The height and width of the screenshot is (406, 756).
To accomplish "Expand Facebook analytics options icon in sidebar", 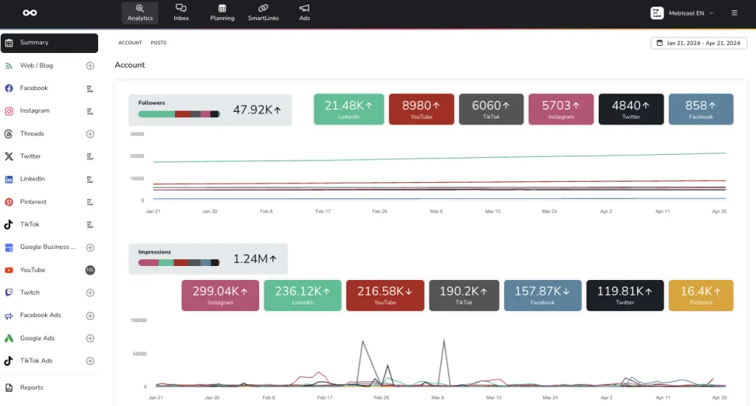I will [x=89, y=88].
